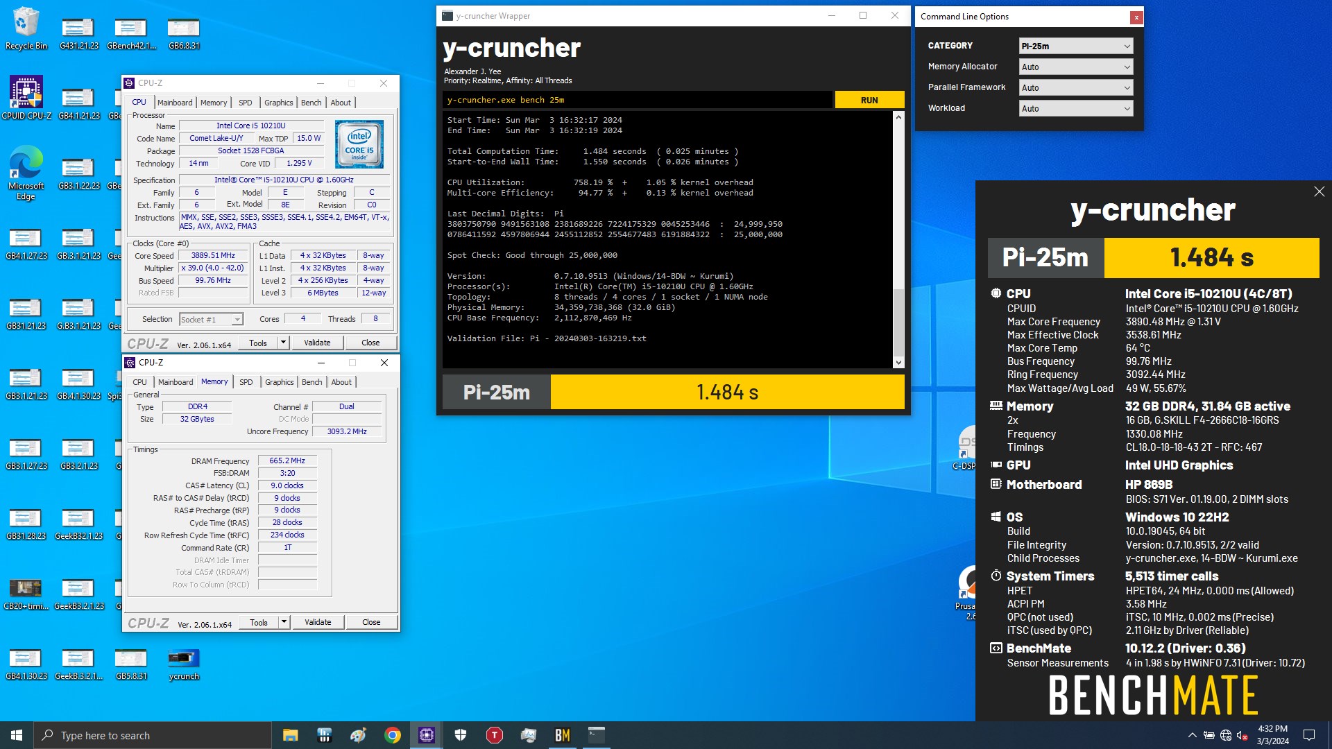Screen dimensions: 1332x749
Task: Open the terminal window taskbar icon
Action: tap(597, 735)
